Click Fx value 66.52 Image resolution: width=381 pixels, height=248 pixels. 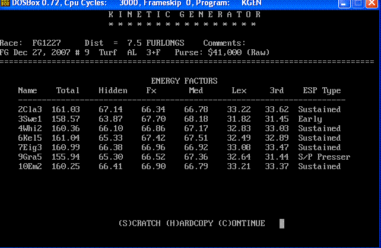click(x=154, y=157)
